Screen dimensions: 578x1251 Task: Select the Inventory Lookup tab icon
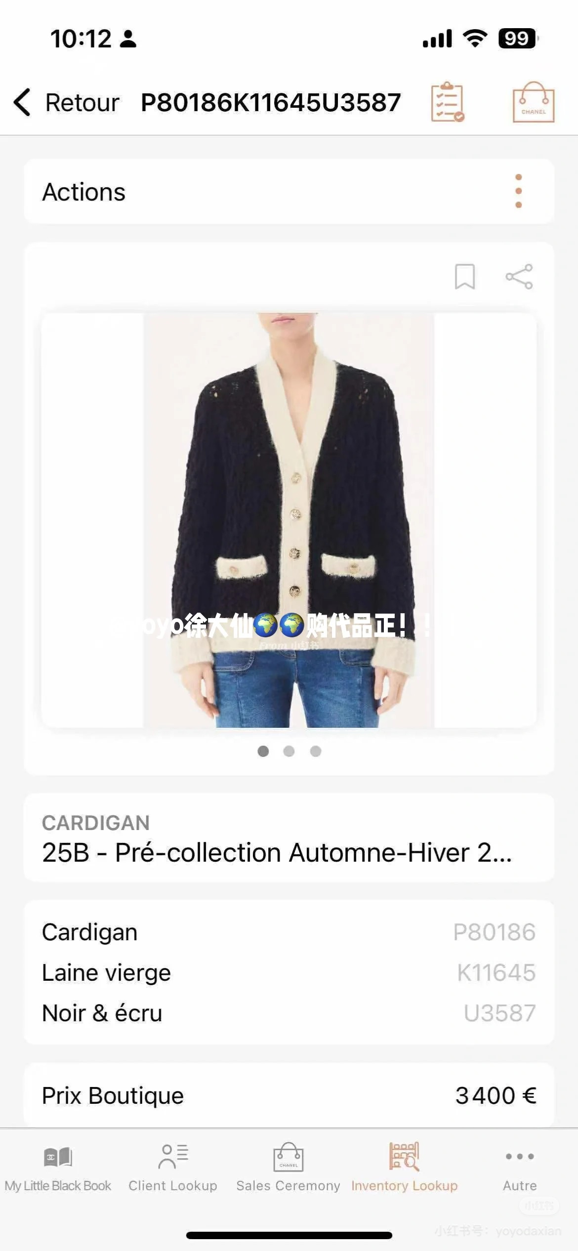pyautogui.click(x=404, y=1156)
